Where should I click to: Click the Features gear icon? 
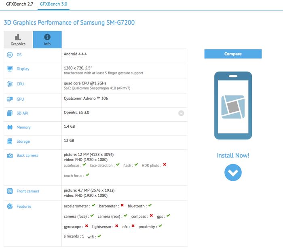[x=10, y=207]
